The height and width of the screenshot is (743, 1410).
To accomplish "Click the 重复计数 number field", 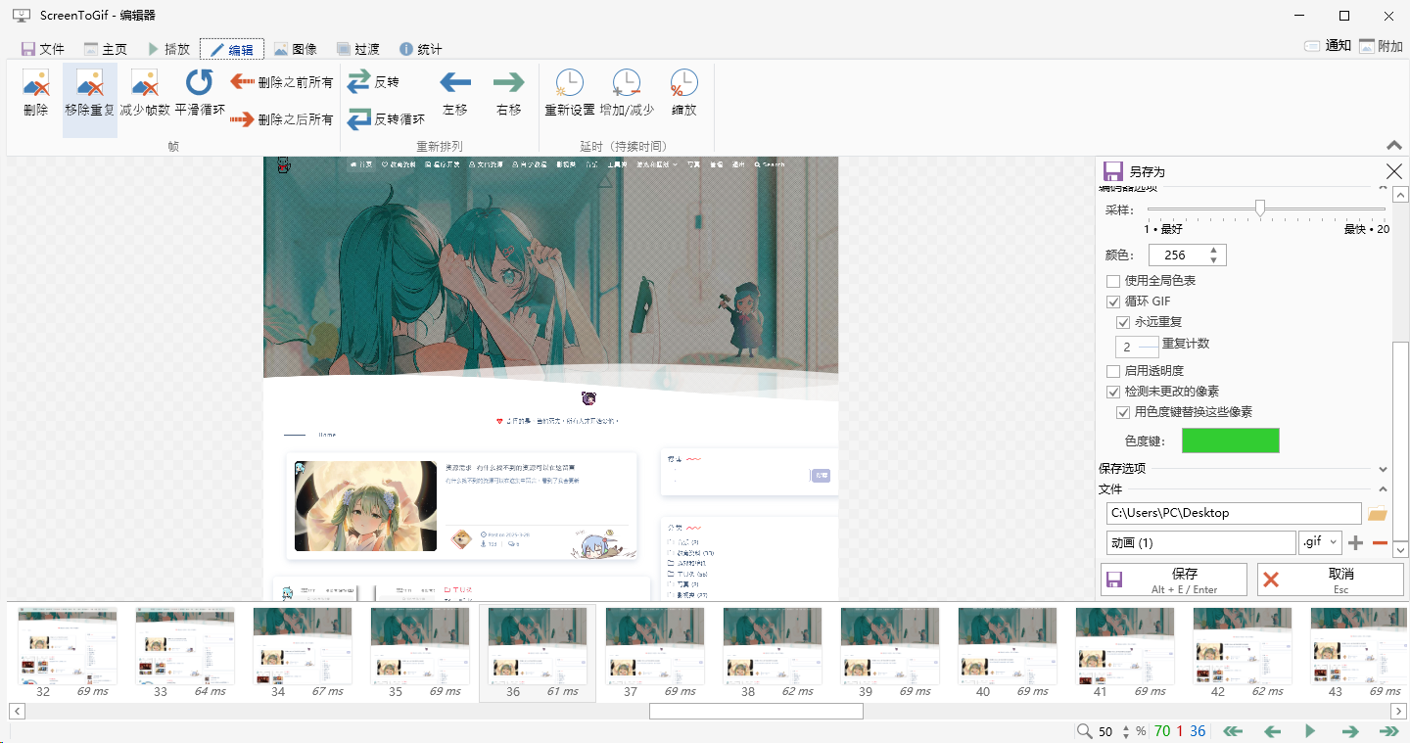I will (x=1137, y=347).
